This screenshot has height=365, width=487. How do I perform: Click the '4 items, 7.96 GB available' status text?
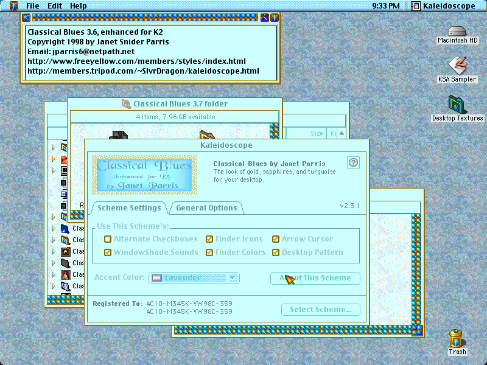(x=175, y=117)
